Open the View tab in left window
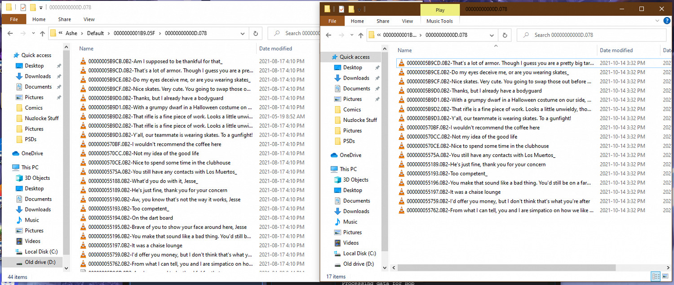Image resolution: width=674 pixels, height=285 pixels. [89, 19]
